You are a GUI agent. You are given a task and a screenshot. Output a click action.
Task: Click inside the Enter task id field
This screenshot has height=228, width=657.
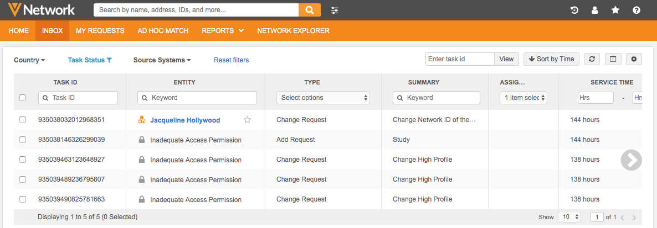click(x=459, y=59)
